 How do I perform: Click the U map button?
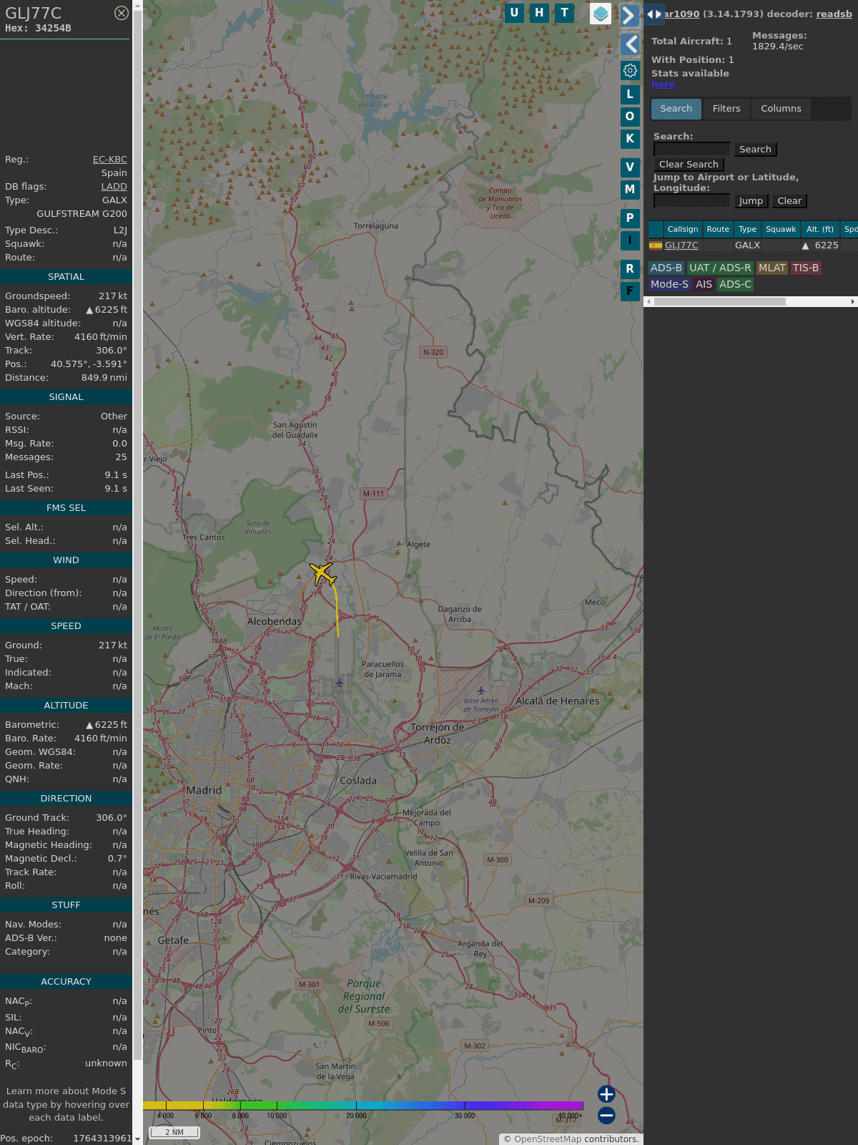(514, 13)
